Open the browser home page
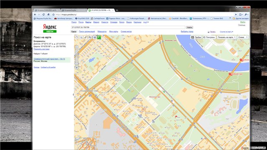The image size is (267, 150). (x=48, y=15)
